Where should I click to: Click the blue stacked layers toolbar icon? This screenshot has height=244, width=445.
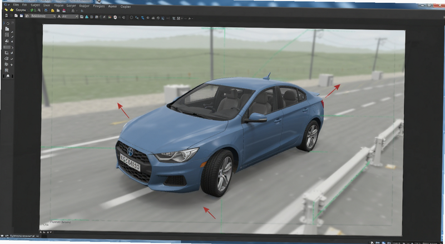coord(46,10)
